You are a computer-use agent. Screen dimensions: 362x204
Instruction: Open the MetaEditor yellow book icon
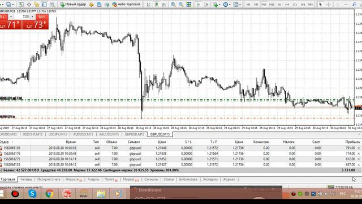(92, 5)
